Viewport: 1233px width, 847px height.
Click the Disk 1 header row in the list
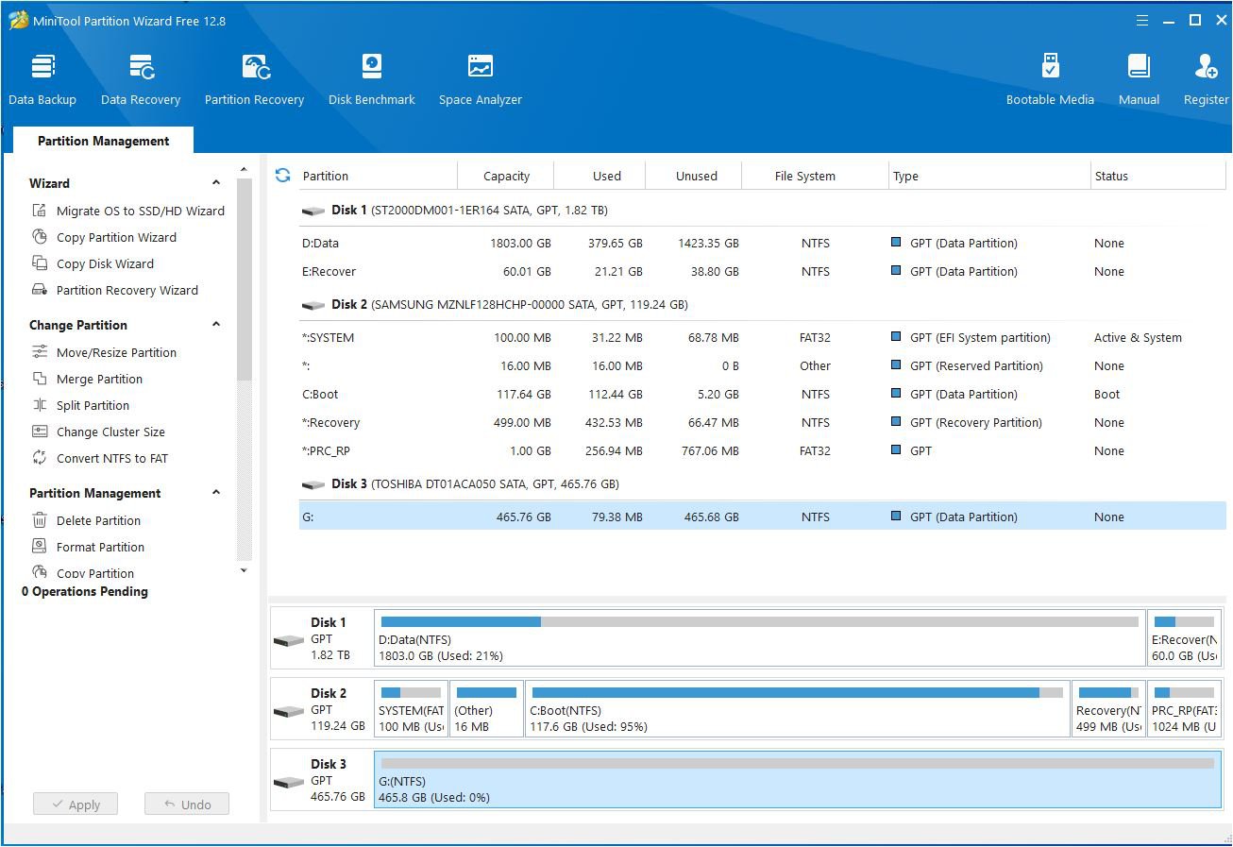[x=762, y=210]
